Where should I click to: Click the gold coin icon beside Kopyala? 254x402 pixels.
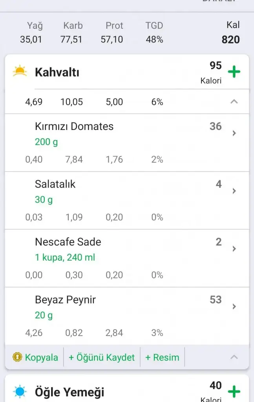17,357
